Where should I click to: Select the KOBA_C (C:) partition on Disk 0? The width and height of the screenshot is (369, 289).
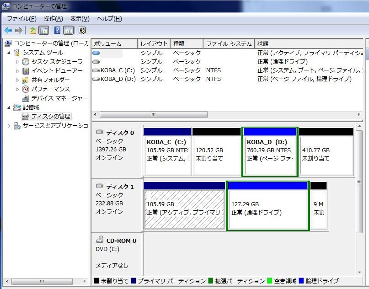pos(167,151)
